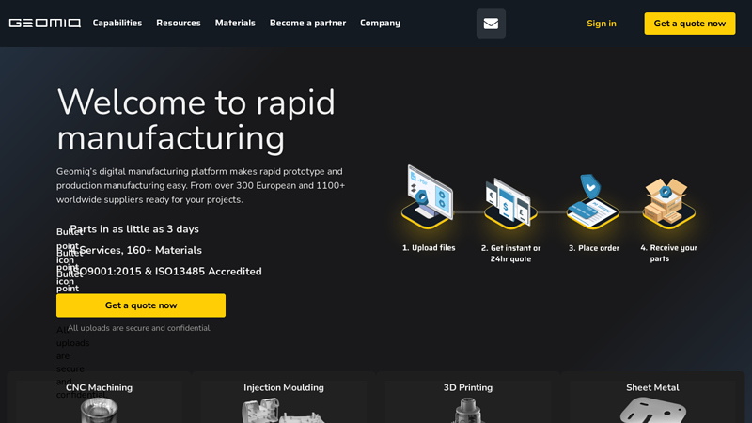This screenshot has height=423, width=752.
Task: Open the Company menu
Action: (x=380, y=23)
